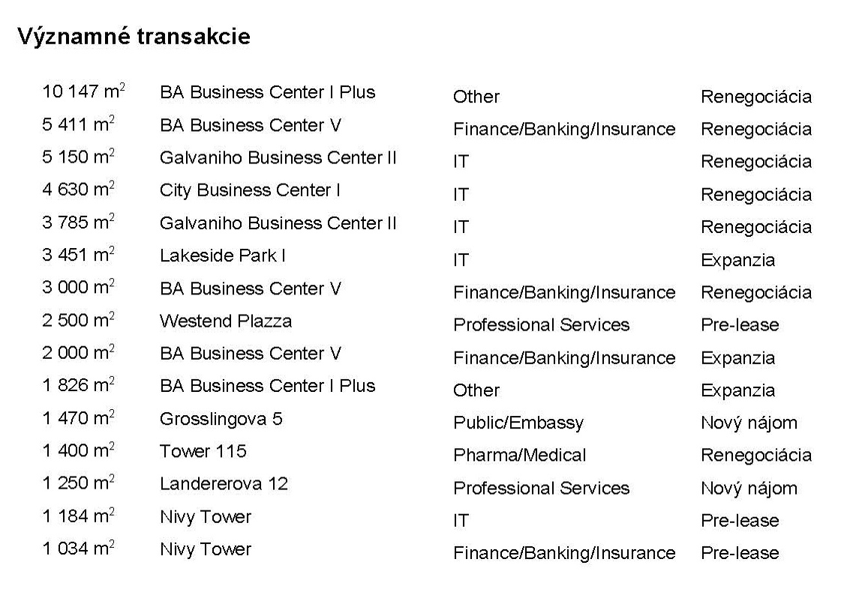This screenshot has height=592, width=841.
Task: Click the Pharma/Medical sector label
Action: point(520,456)
